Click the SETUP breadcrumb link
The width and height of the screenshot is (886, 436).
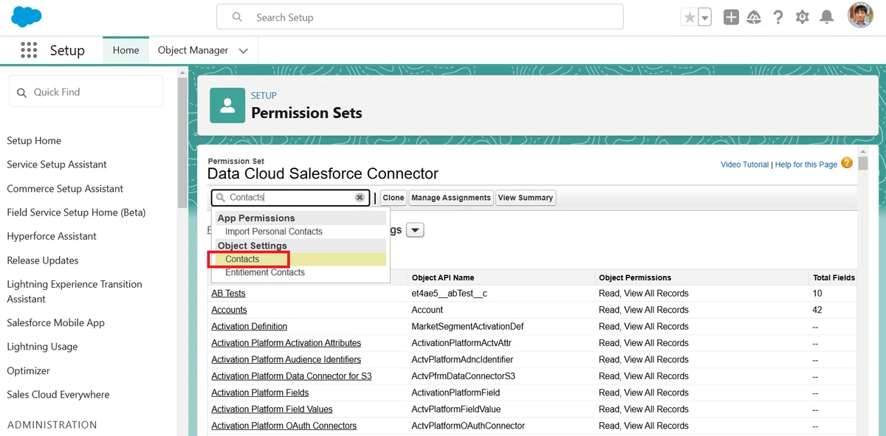[264, 95]
